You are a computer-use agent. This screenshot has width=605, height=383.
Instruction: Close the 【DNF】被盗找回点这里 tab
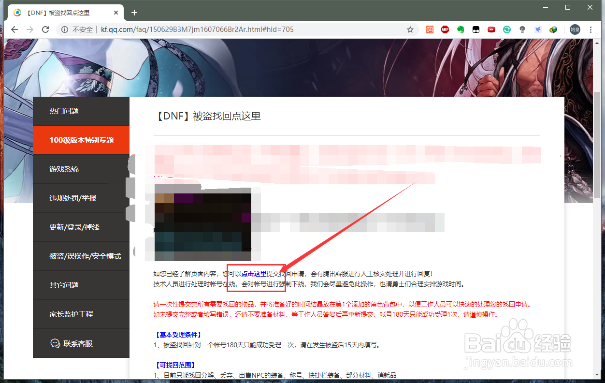(115, 13)
